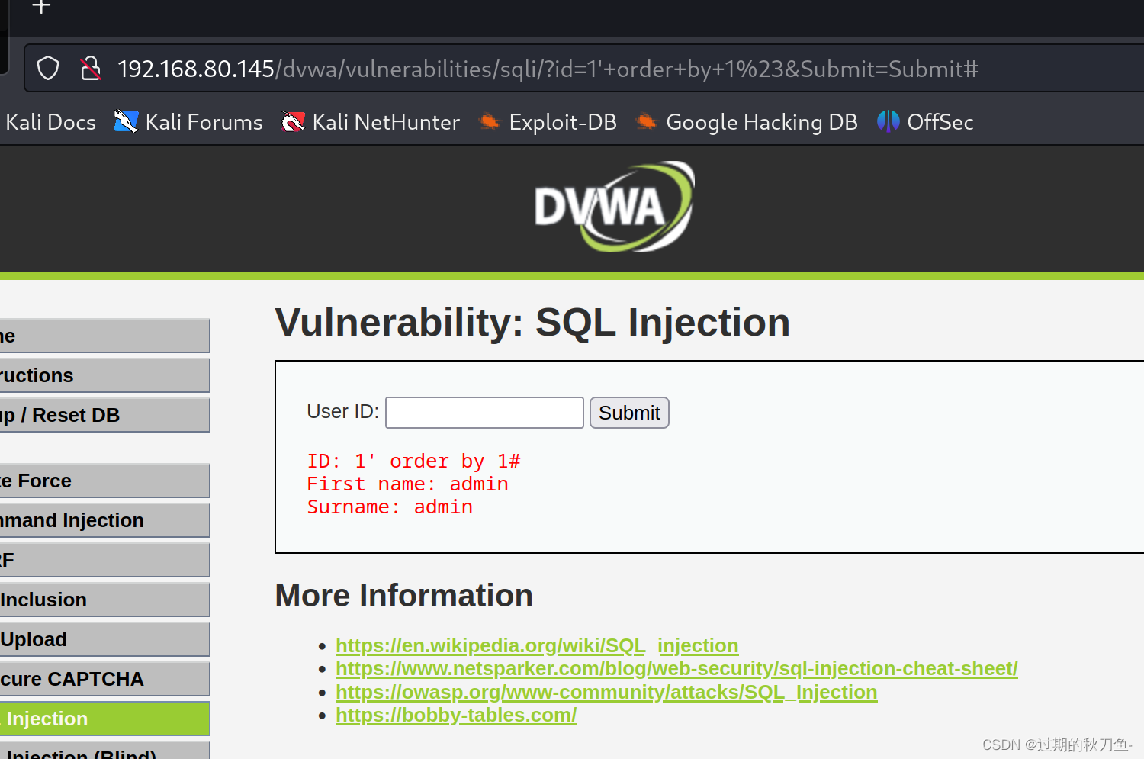Click the DVWA logo
1144x759 pixels.
click(614, 207)
